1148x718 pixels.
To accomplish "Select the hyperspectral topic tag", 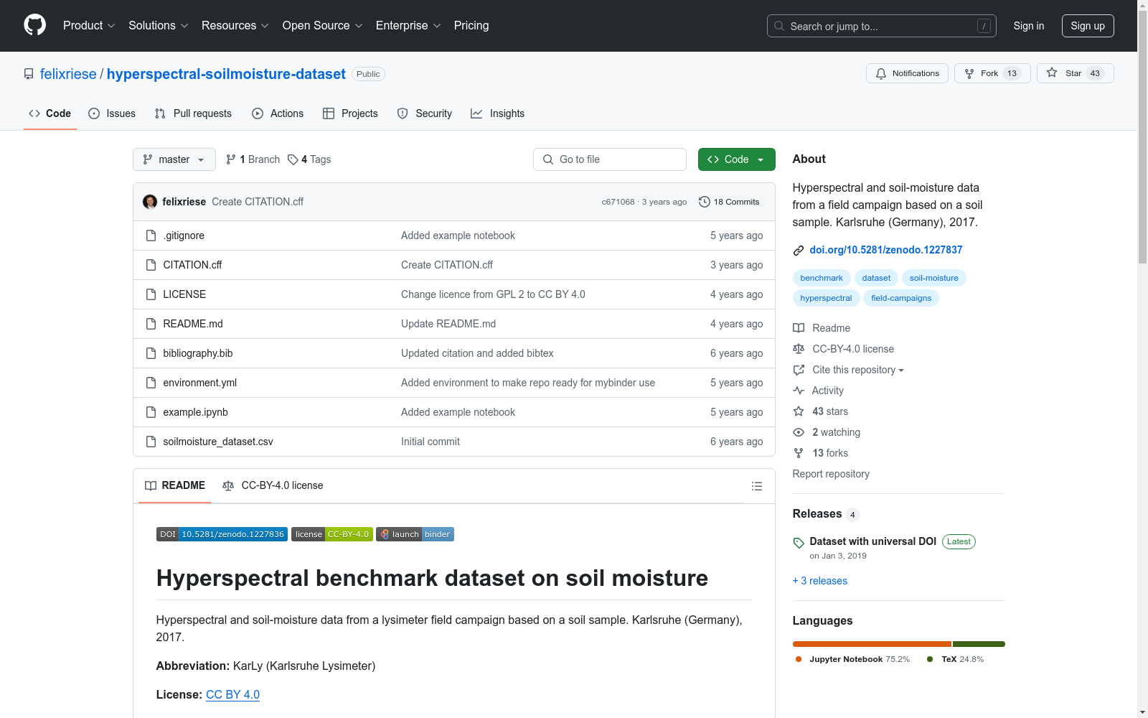I will point(826,298).
